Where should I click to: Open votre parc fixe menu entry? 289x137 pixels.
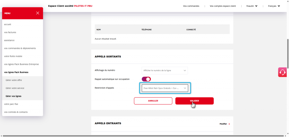pos(11,104)
